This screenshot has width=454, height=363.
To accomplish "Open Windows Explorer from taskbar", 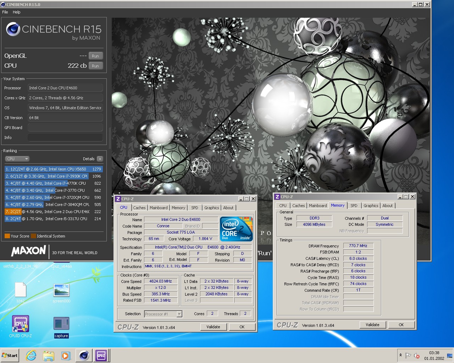I will (49, 356).
